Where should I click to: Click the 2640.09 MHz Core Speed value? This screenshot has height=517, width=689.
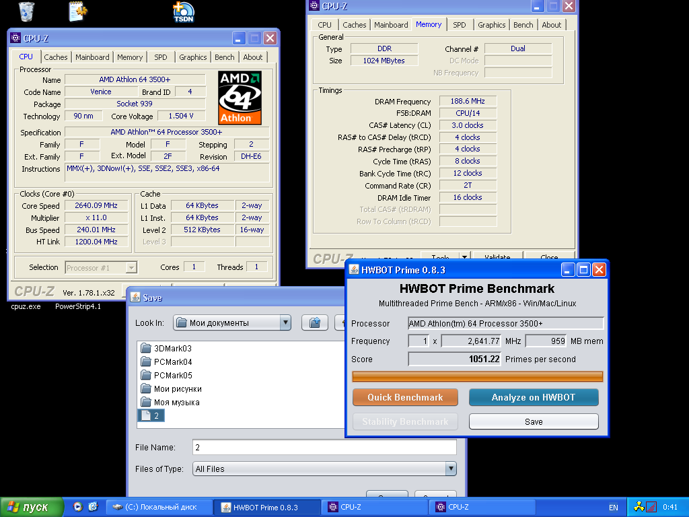[96, 205]
